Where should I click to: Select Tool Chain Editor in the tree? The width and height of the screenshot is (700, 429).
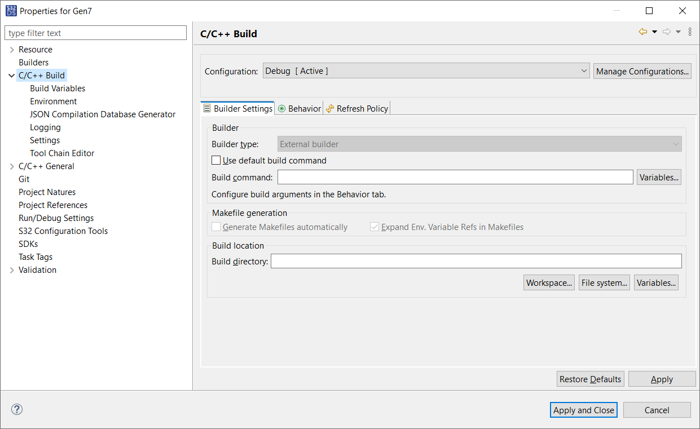(x=62, y=153)
